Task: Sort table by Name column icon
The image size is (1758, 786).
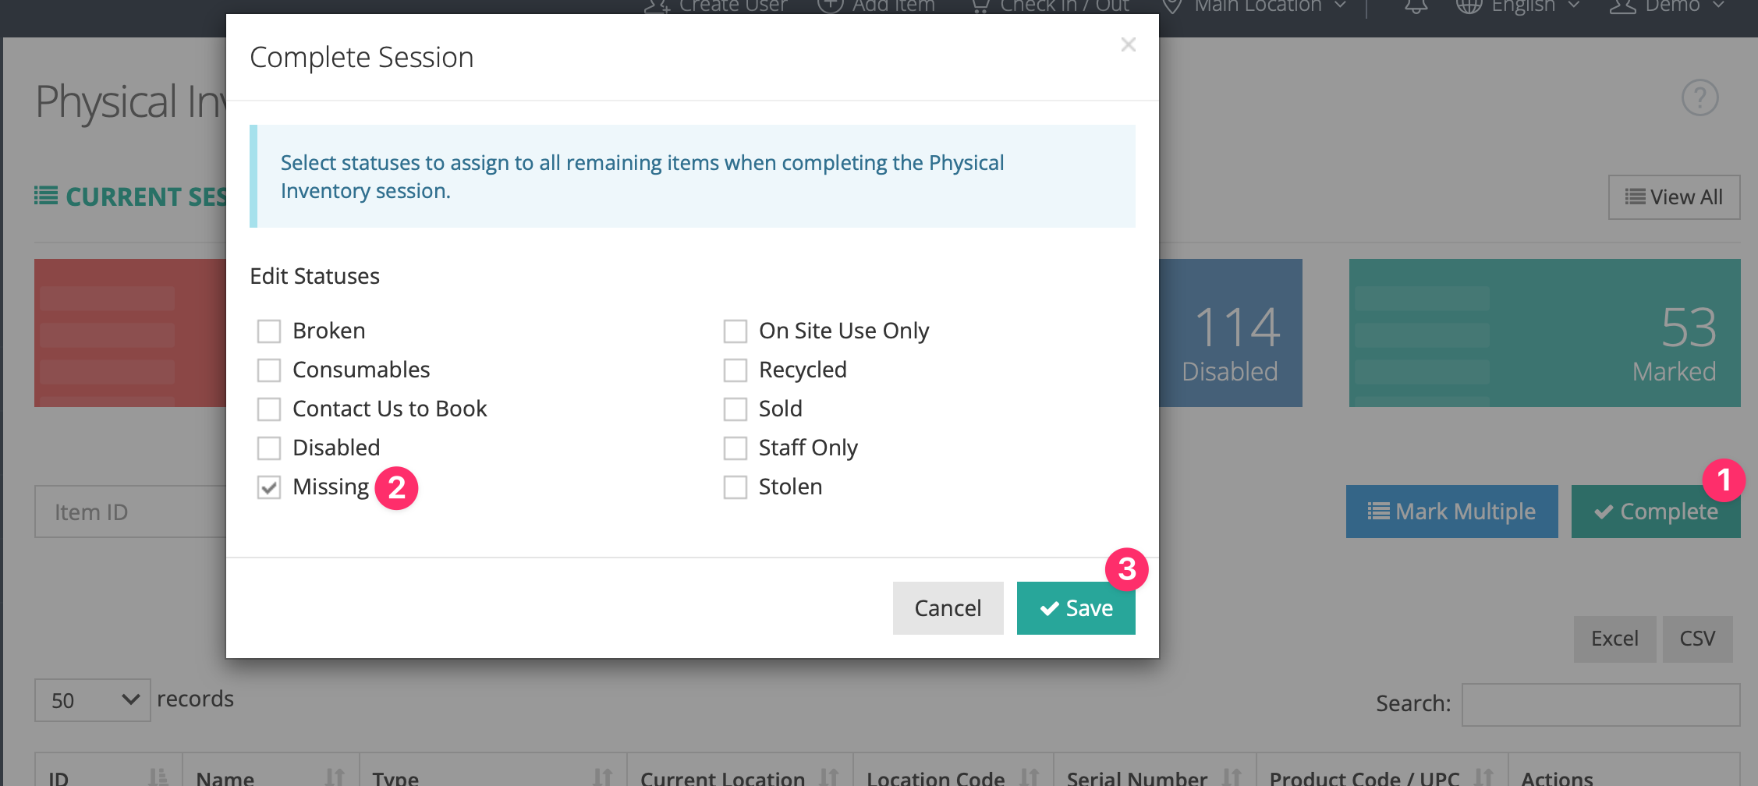Action: [x=335, y=777]
